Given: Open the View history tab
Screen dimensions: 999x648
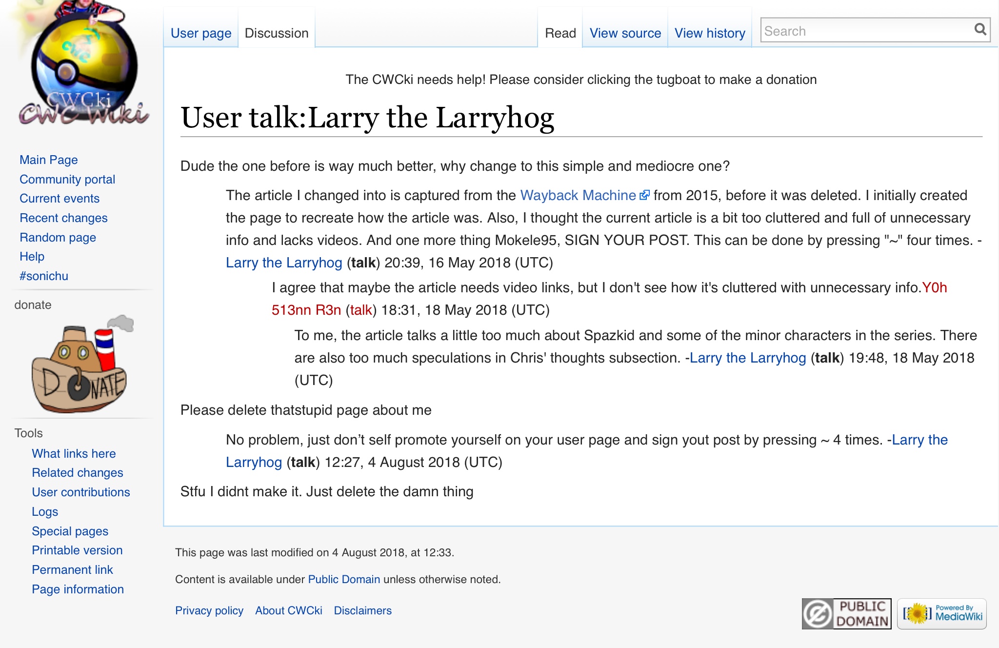Looking at the screenshot, I should pyautogui.click(x=710, y=33).
